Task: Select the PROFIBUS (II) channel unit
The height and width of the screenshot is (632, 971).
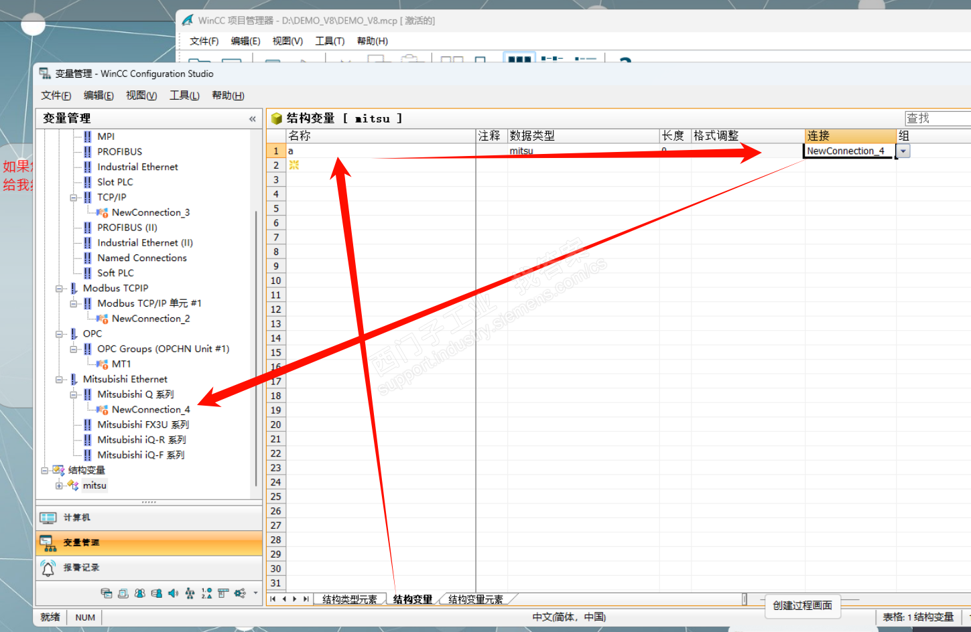Action: (127, 228)
